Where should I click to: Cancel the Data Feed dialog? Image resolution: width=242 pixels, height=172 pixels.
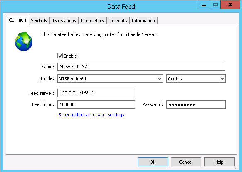tap(186, 162)
